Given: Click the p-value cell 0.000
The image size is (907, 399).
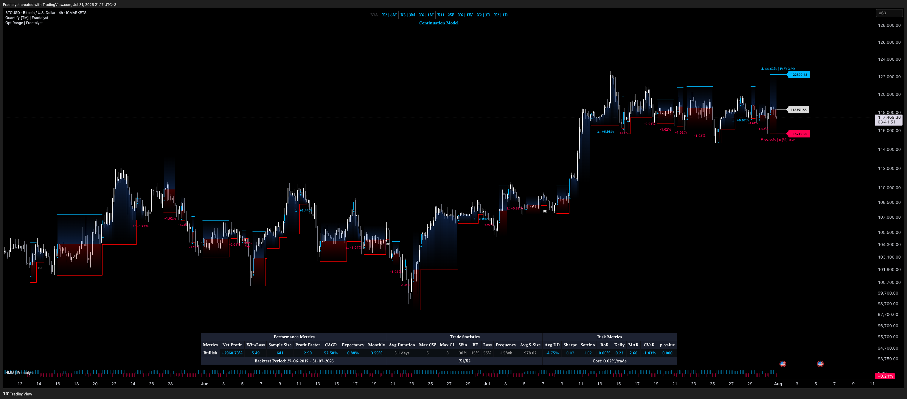Looking at the screenshot, I should [667, 353].
